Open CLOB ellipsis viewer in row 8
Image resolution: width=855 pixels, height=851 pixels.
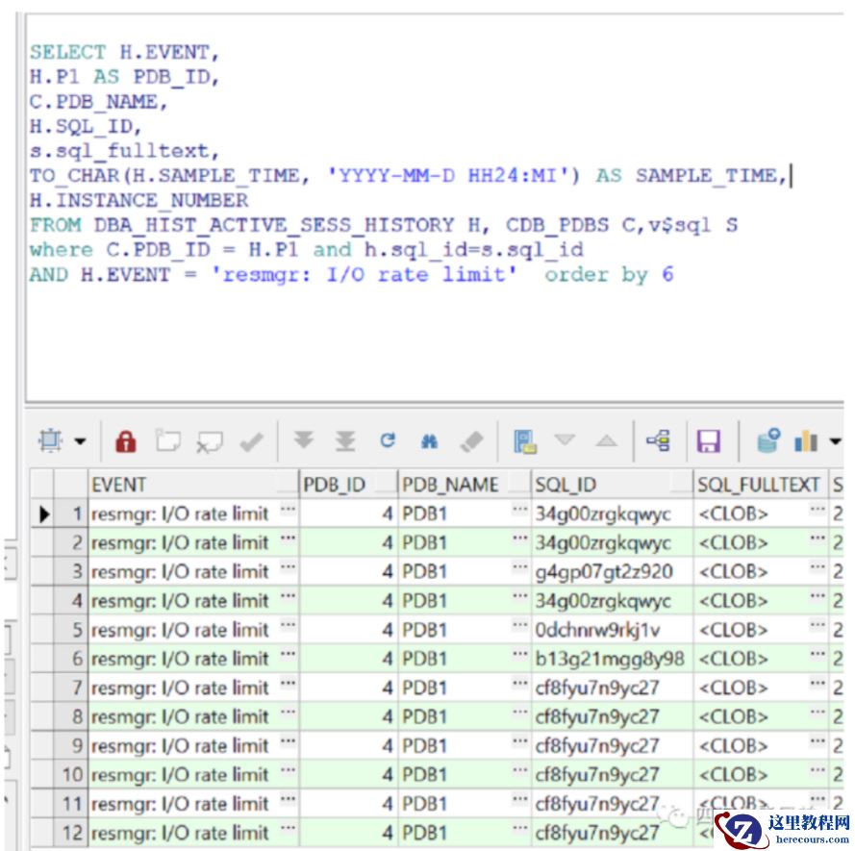(x=817, y=713)
